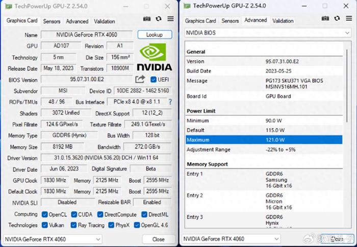Click the NVIDIA logo image
The height and width of the screenshot is (247, 357).
(x=155, y=57)
